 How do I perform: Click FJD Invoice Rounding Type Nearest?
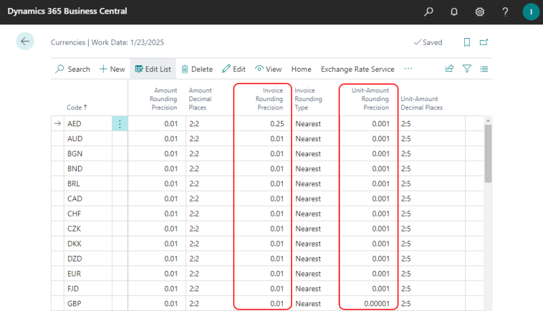coord(308,289)
